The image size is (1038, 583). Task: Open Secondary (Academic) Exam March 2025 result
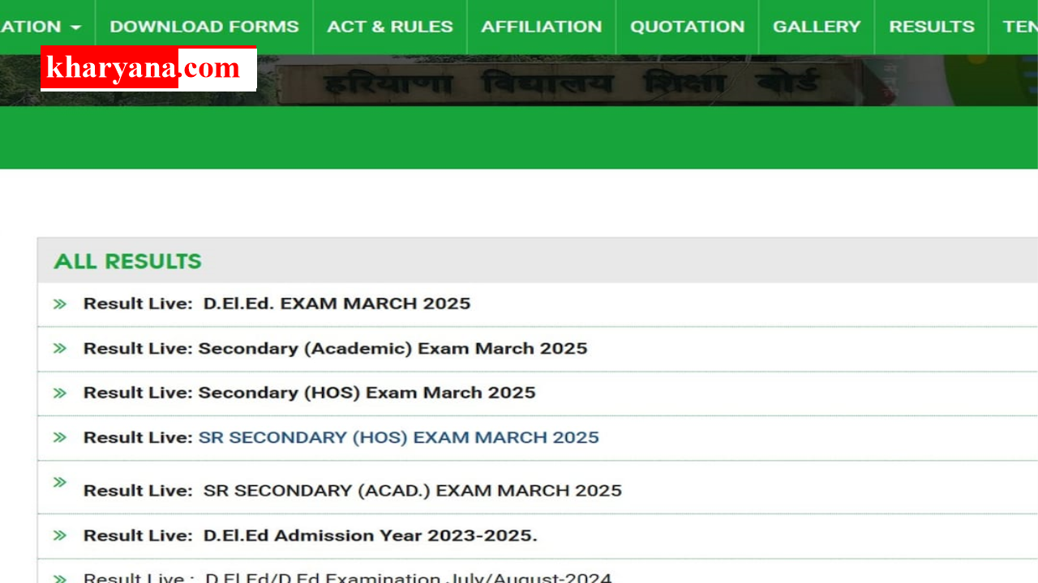(x=392, y=349)
